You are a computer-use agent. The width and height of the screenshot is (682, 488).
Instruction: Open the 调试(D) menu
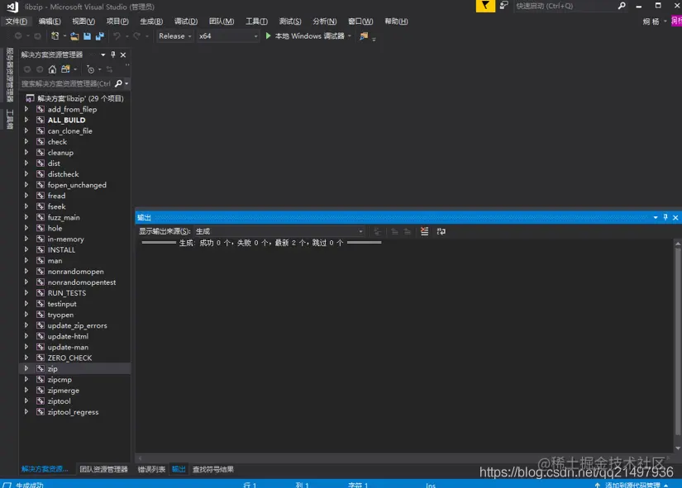pos(186,21)
